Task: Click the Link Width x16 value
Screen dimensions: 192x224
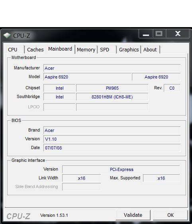Action: pyautogui.click(x=82, y=178)
